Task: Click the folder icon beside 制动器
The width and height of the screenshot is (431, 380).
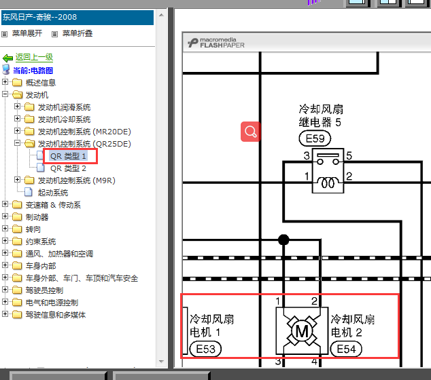Action: tap(17, 216)
